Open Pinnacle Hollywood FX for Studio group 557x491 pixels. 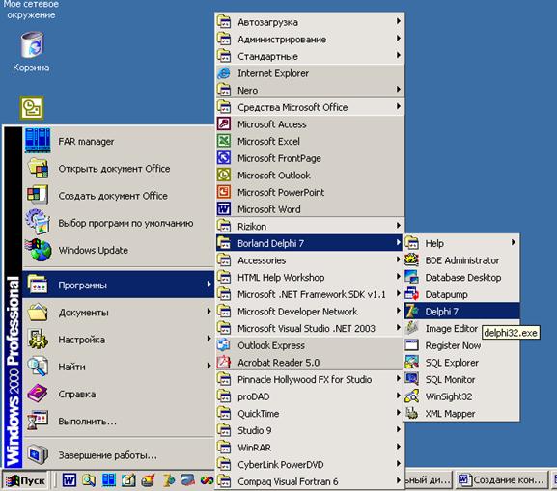(310, 379)
